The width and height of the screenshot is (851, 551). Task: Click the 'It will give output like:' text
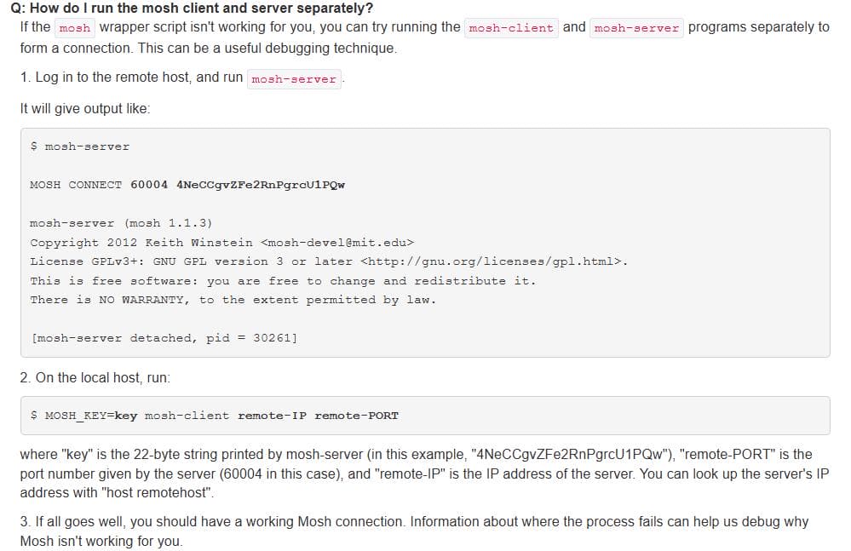[x=85, y=108]
